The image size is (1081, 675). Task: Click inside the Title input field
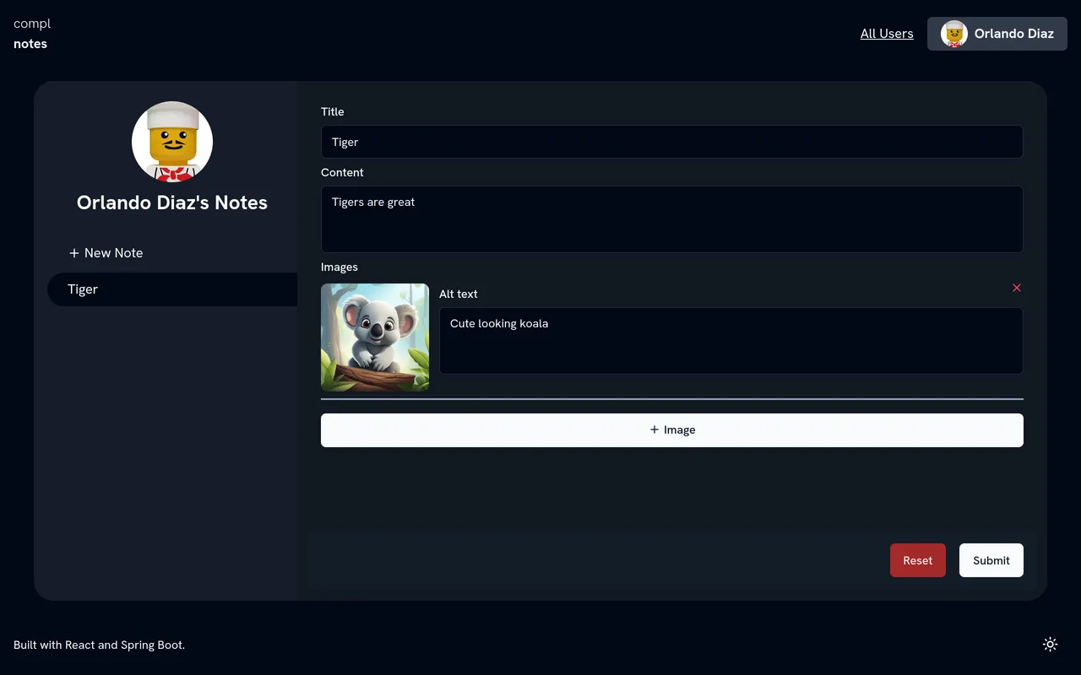[x=671, y=142]
